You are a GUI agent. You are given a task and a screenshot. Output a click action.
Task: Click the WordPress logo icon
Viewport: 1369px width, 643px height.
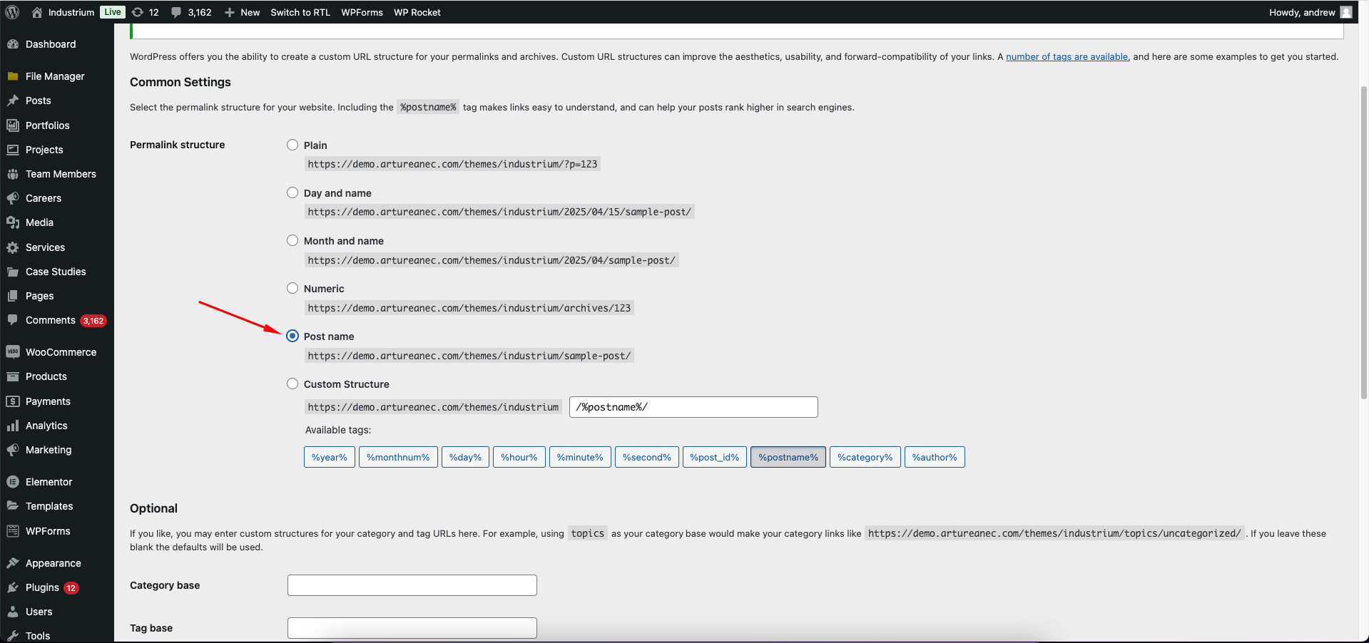point(12,12)
